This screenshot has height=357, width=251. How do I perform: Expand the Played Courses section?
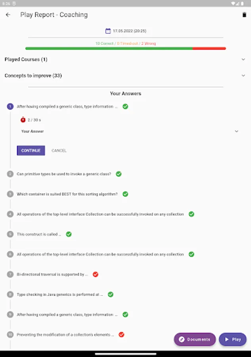tap(243, 59)
